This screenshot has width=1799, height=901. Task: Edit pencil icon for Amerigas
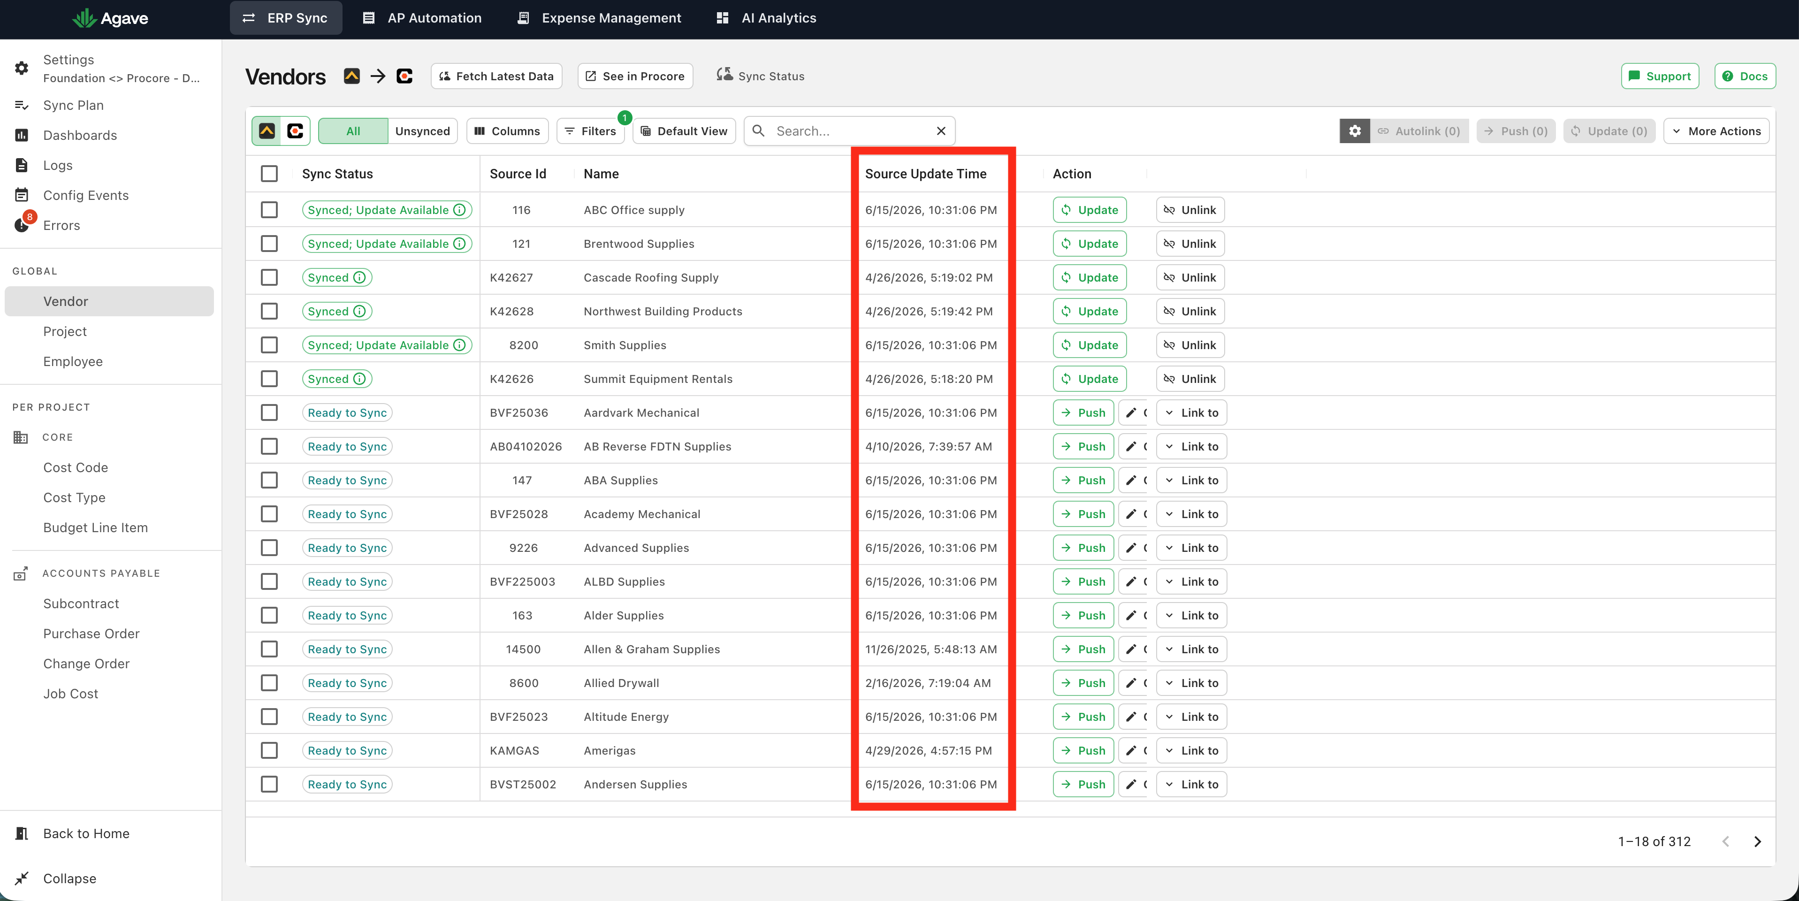click(x=1132, y=751)
